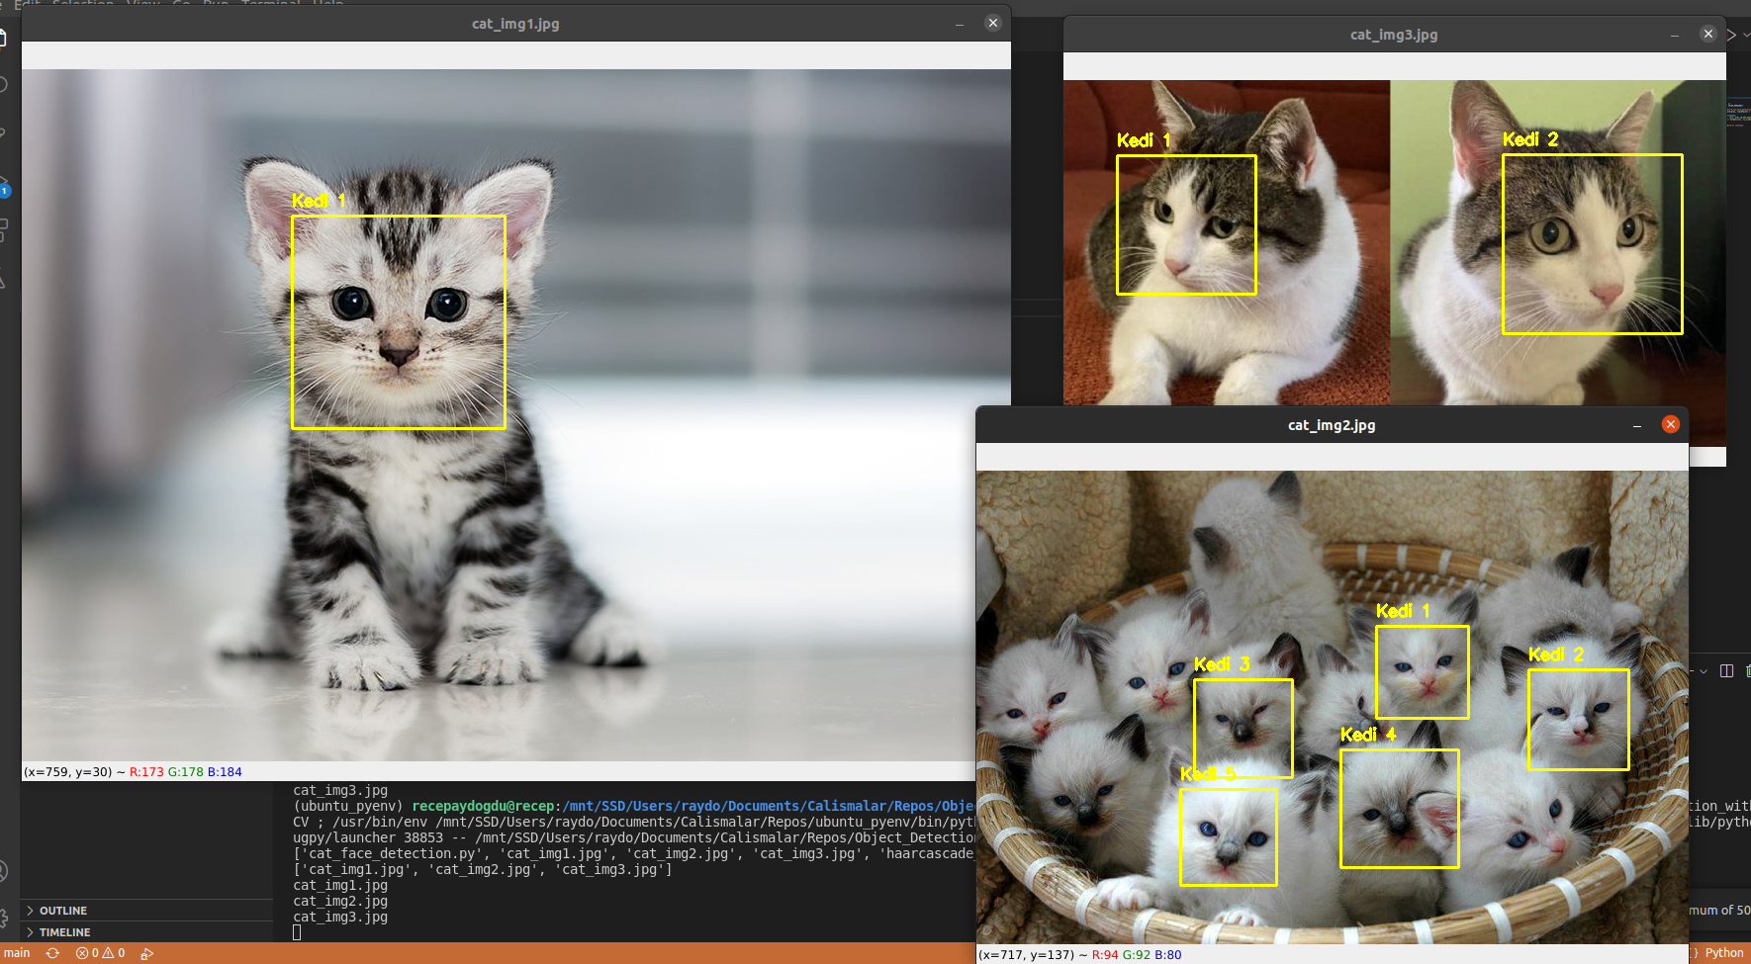Viewport: 1751px width, 964px height.
Task: Click the pixel info status in cat_img2 window
Action: tap(1079, 955)
